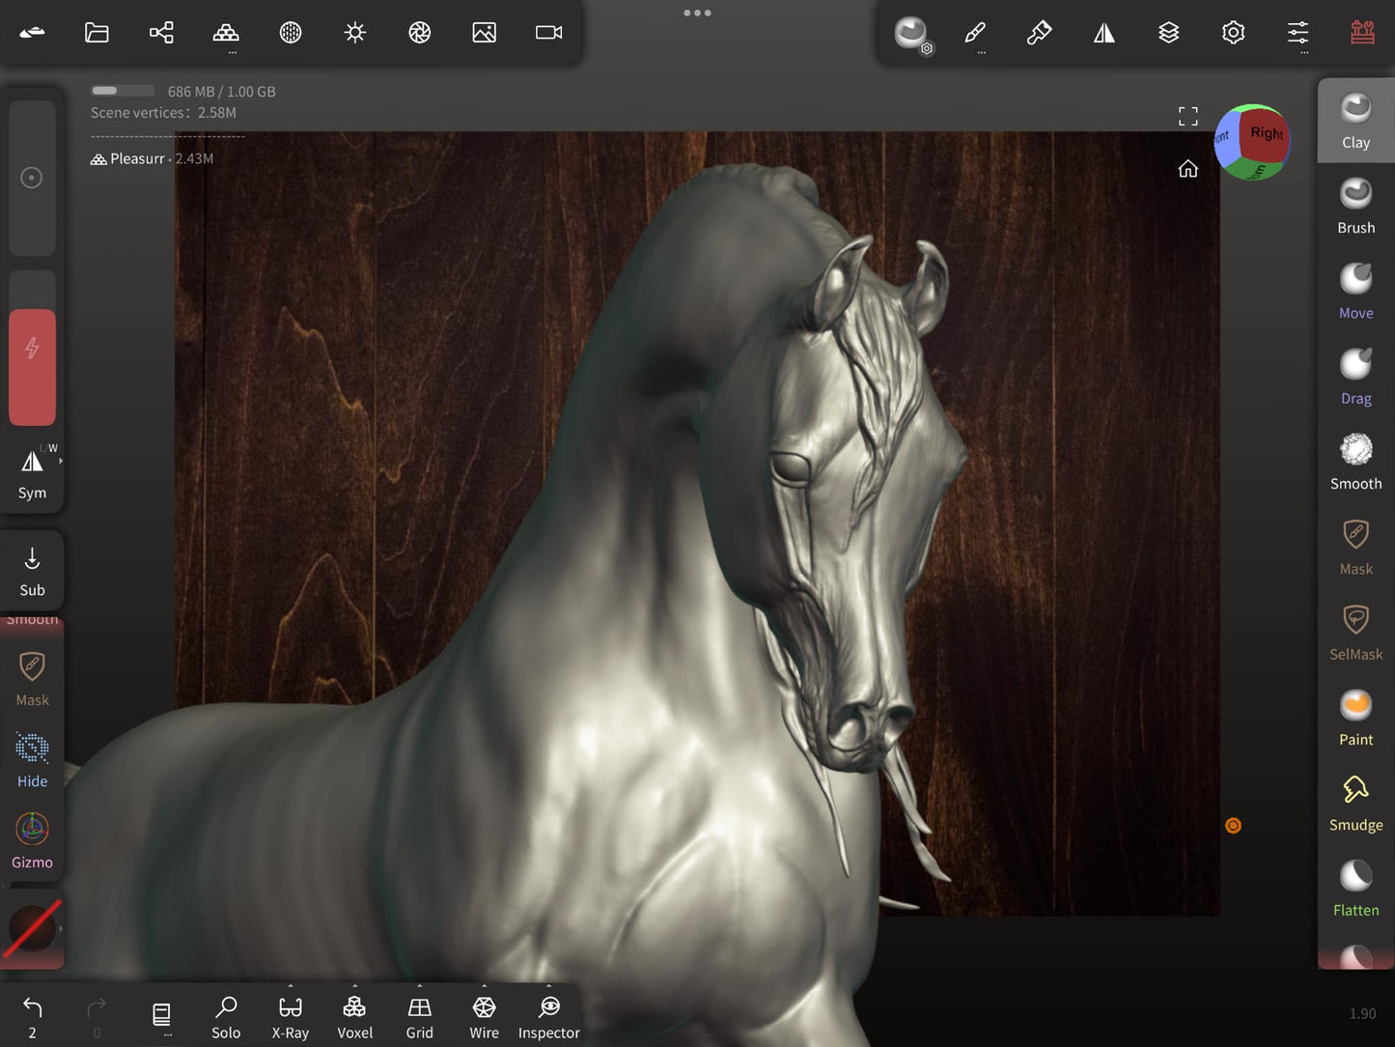Open Grid options caret
Viewport: 1395px width, 1047px height.
coord(420,986)
